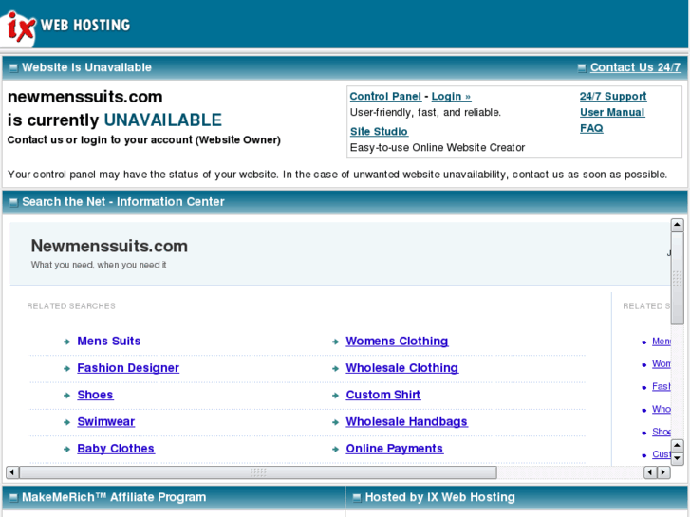Image resolution: width=690 pixels, height=517 pixels.
Task: Open the FAQ link
Action: click(x=591, y=128)
